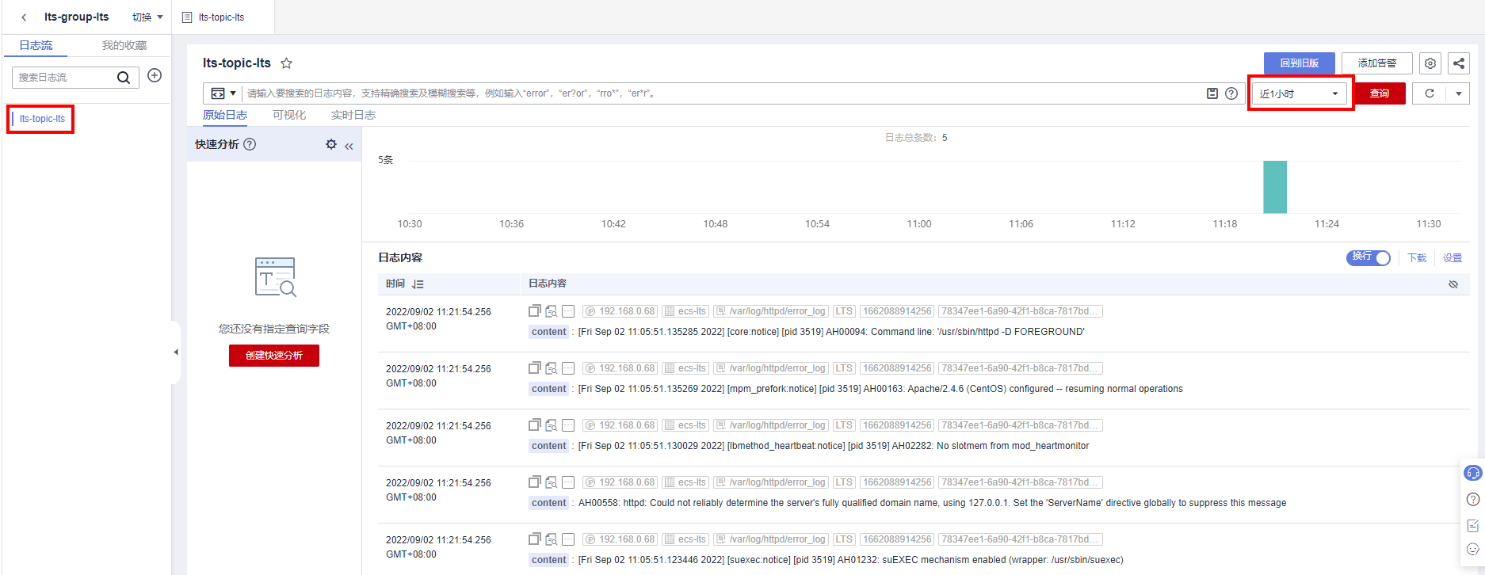Toggle time column sort order
Image resolution: width=1485 pixels, height=575 pixels.
(x=418, y=284)
